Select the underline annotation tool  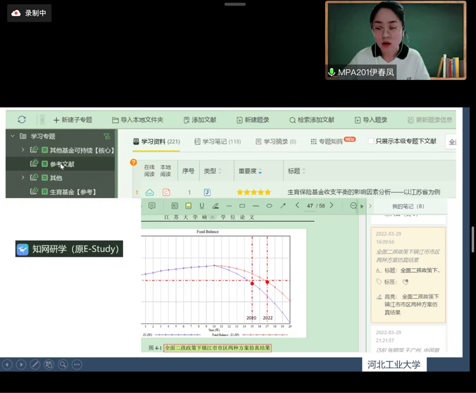[x=202, y=206]
